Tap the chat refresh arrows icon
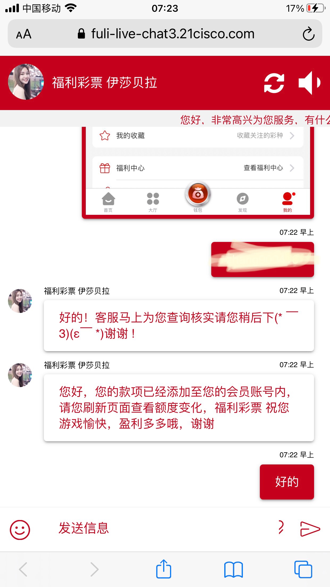 coord(274,83)
